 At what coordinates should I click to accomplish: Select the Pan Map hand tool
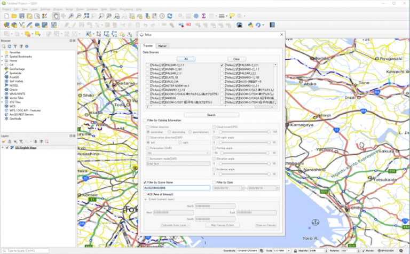click(56, 16)
